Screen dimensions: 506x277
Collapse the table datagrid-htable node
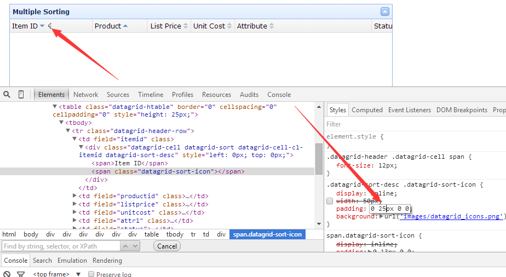(x=55, y=106)
